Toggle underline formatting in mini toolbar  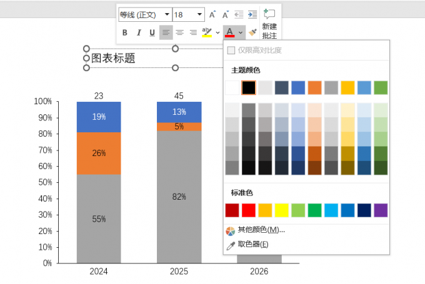coord(152,32)
